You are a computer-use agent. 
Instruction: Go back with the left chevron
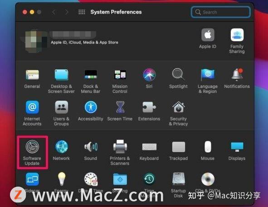pos(54,12)
